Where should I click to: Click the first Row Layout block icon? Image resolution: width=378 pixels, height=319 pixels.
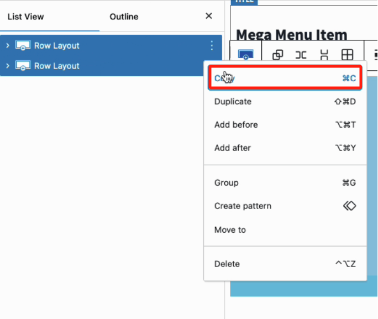23,46
